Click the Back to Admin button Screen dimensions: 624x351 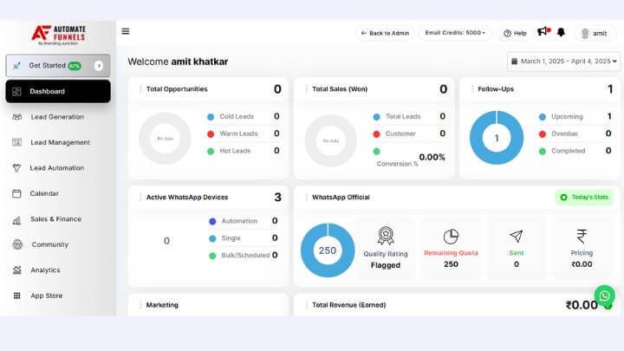(x=385, y=33)
